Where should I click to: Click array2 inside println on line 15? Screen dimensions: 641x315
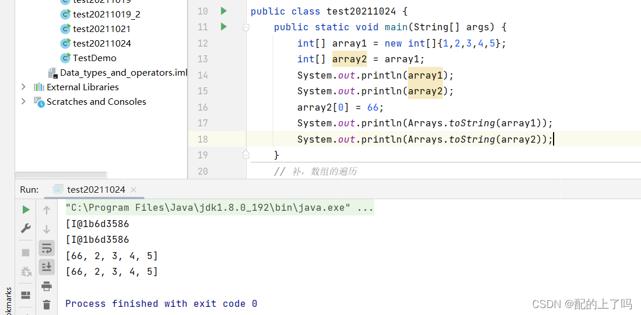pyautogui.click(x=425, y=91)
